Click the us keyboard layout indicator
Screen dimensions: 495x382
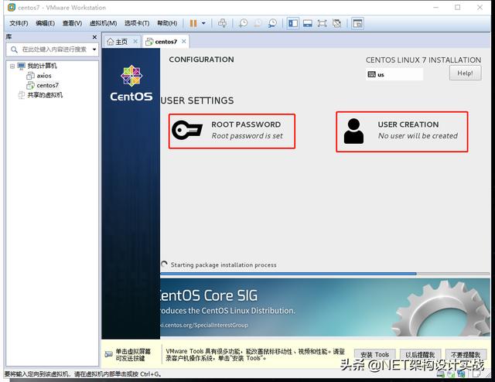coord(394,75)
